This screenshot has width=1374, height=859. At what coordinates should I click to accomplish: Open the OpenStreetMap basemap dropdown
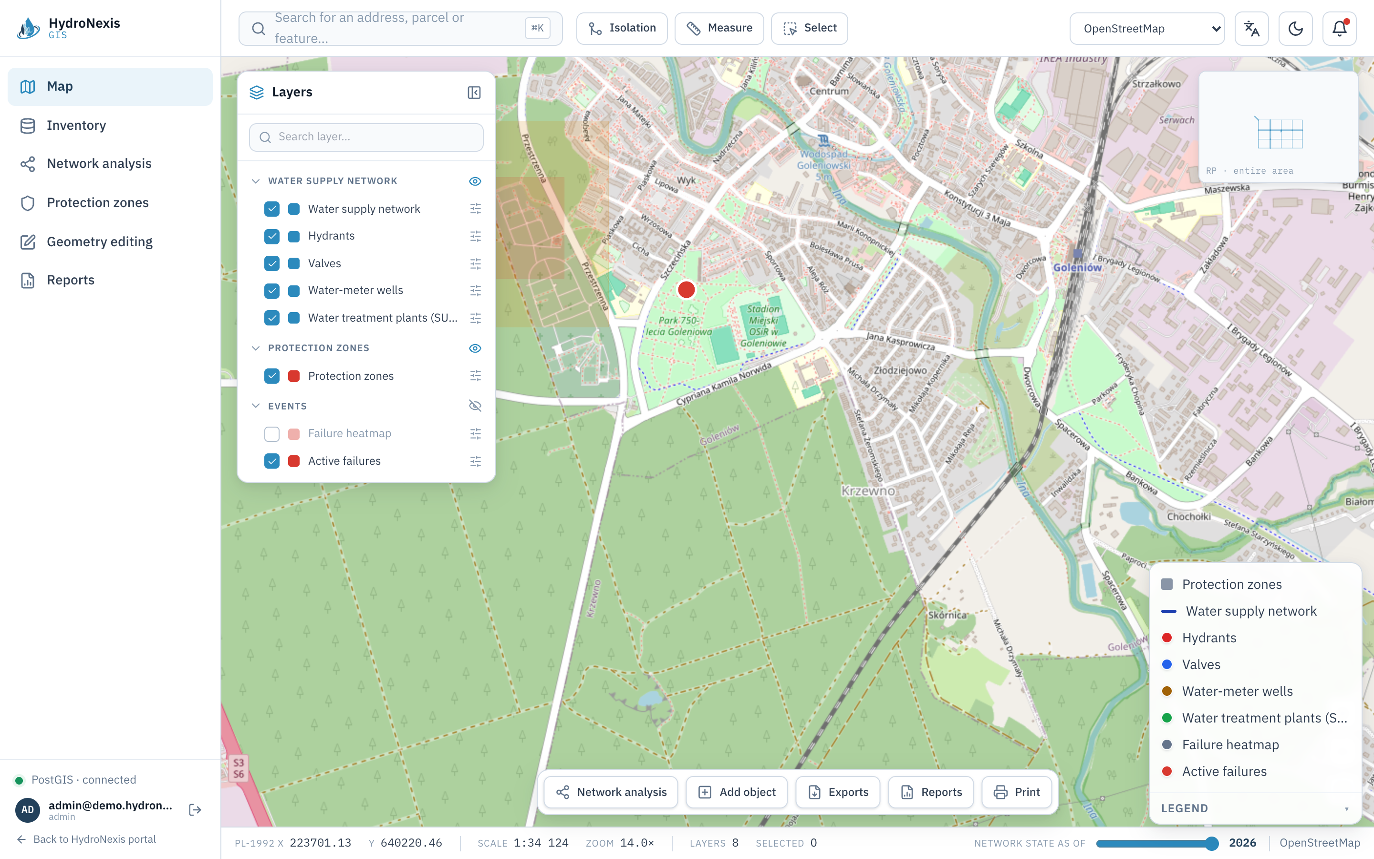(1147, 29)
